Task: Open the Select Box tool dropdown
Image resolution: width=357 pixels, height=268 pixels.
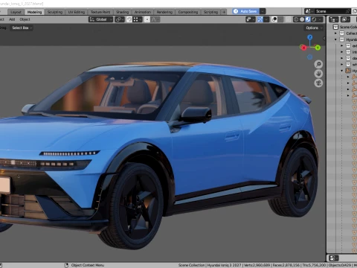Action: click(x=22, y=28)
